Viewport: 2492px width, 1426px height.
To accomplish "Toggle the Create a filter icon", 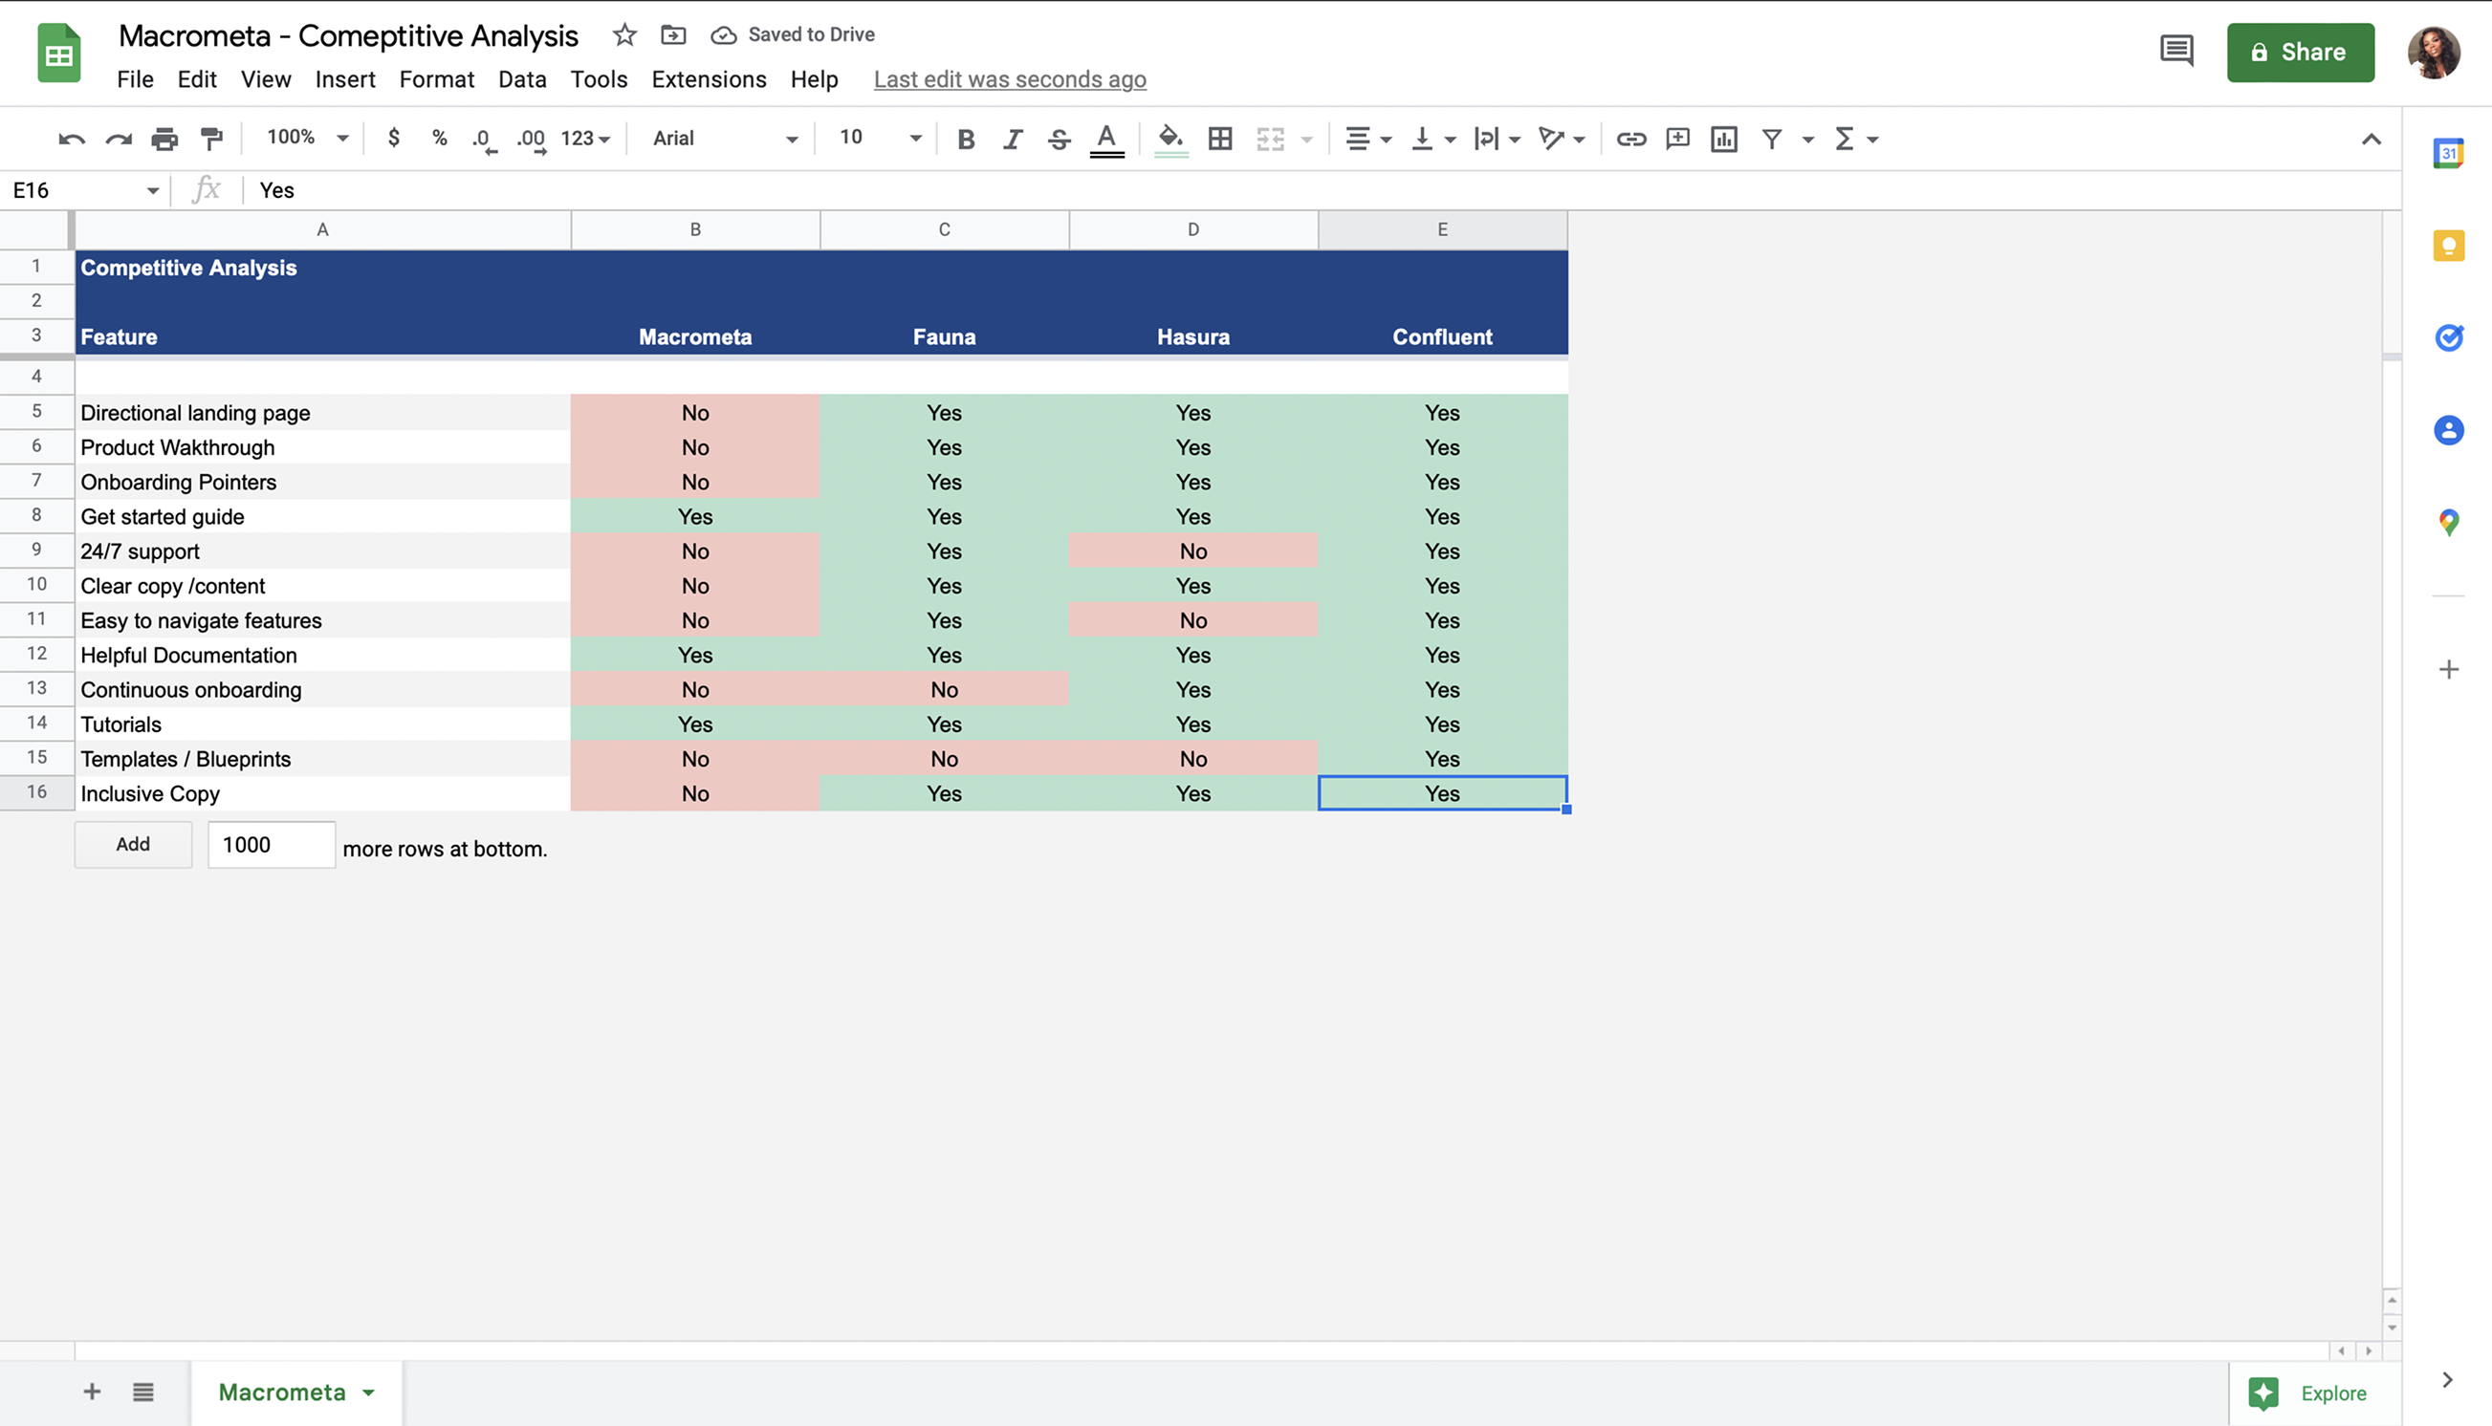I will 1772,140.
